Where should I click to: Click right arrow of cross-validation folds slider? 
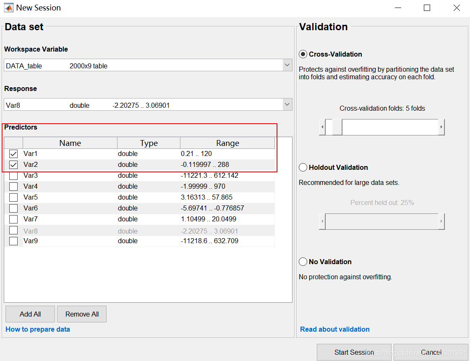[x=441, y=127]
